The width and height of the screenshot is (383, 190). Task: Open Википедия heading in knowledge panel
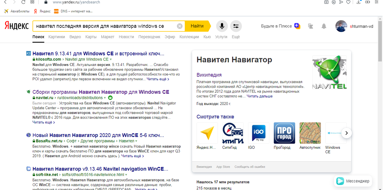coord(209,75)
